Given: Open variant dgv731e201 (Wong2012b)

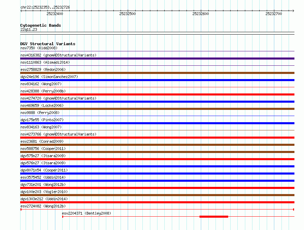Looking at the screenshot, I should tap(43, 184).
